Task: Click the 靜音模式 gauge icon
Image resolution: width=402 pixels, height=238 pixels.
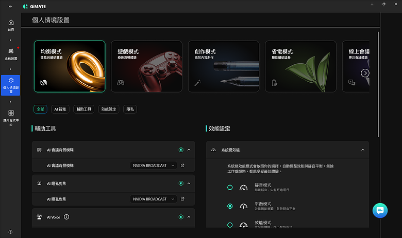Action: tap(244, 188)
